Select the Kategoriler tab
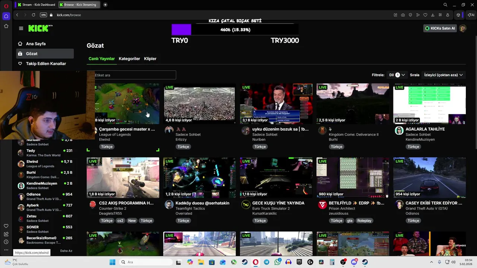 coord(129,59)
